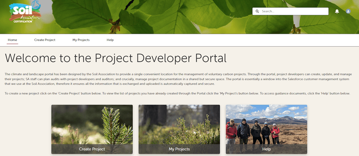Click the magnifier icon in the search box

click(257, 11)
